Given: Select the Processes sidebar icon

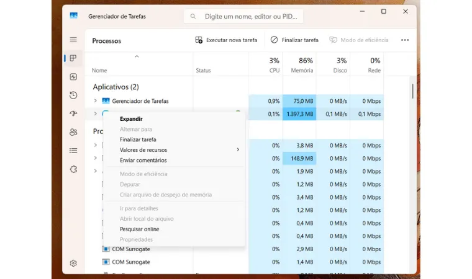Looking at the screenshot, I should [73, 58].
